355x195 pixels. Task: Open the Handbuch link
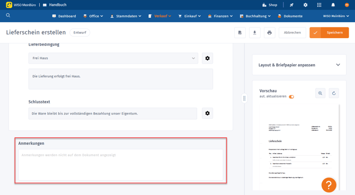click(x=55, y=5)
